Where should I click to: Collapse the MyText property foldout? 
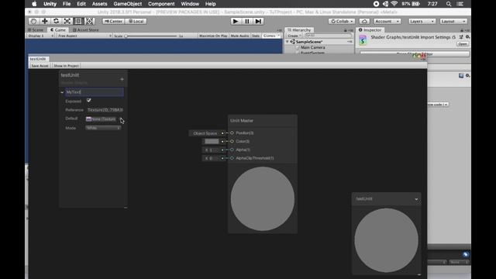(62, 92)
